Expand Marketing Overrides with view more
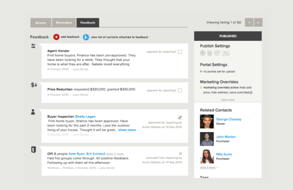This screenshot has width=293, height=190. pos(228,100)
